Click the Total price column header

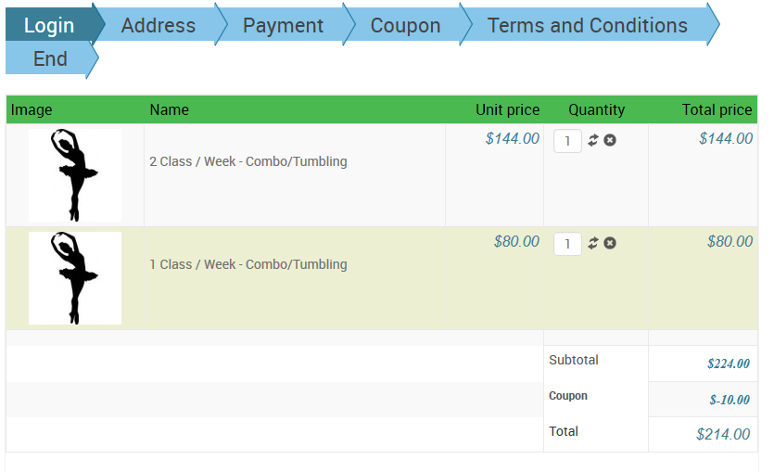(717, 109)
